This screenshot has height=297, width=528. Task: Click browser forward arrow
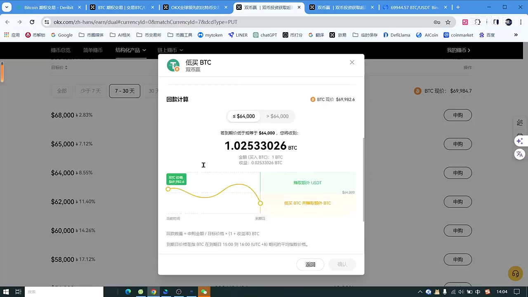pyautogui.click(x=19, y=22)
